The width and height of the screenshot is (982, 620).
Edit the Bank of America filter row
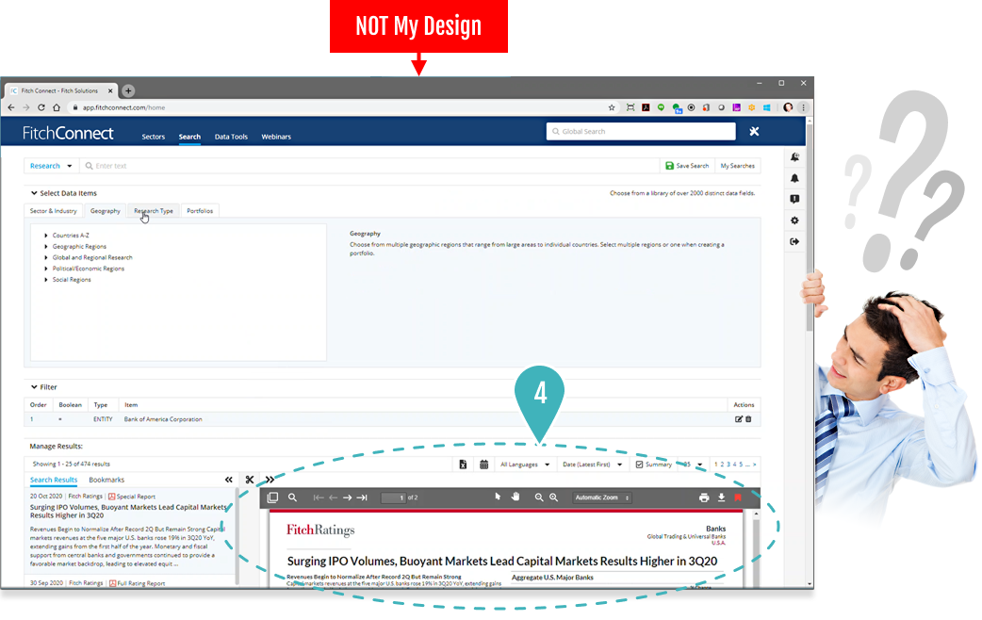click(x=738, y=419)
